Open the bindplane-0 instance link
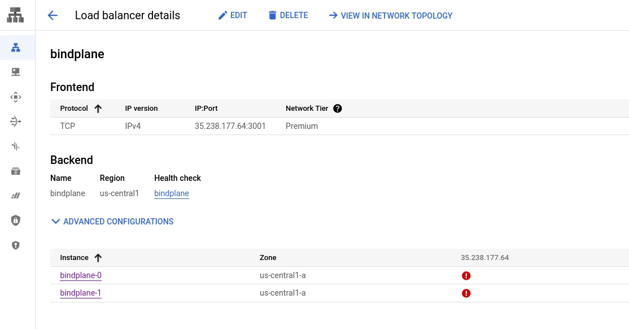629x329 pixels. coord(80,275)
